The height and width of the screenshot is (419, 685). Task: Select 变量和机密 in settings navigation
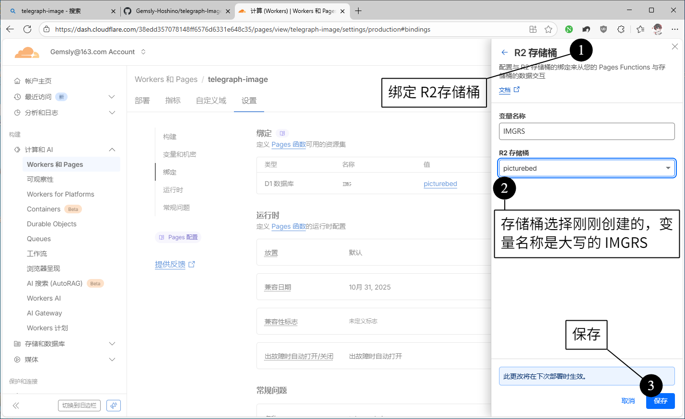(x=180, y=154)
